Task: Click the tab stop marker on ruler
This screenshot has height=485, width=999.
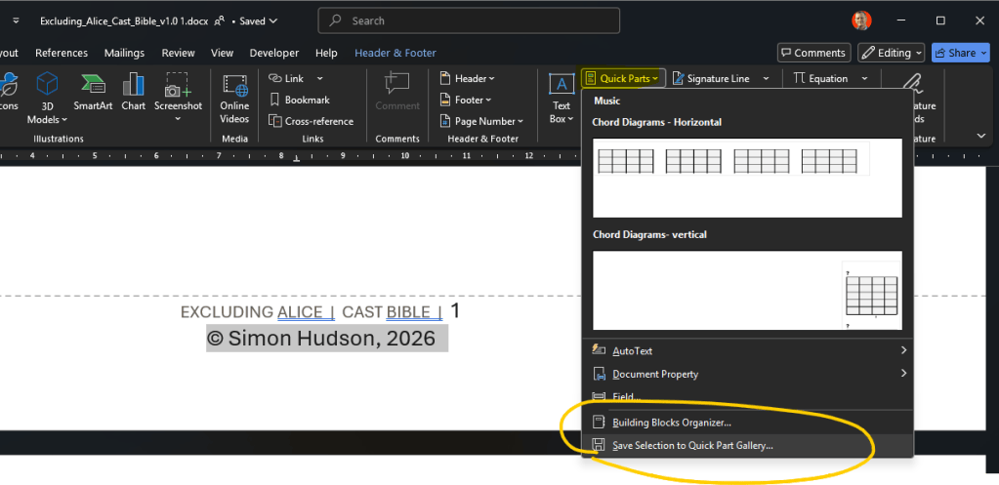Action: pyautogui.click(x=296, y=158)
